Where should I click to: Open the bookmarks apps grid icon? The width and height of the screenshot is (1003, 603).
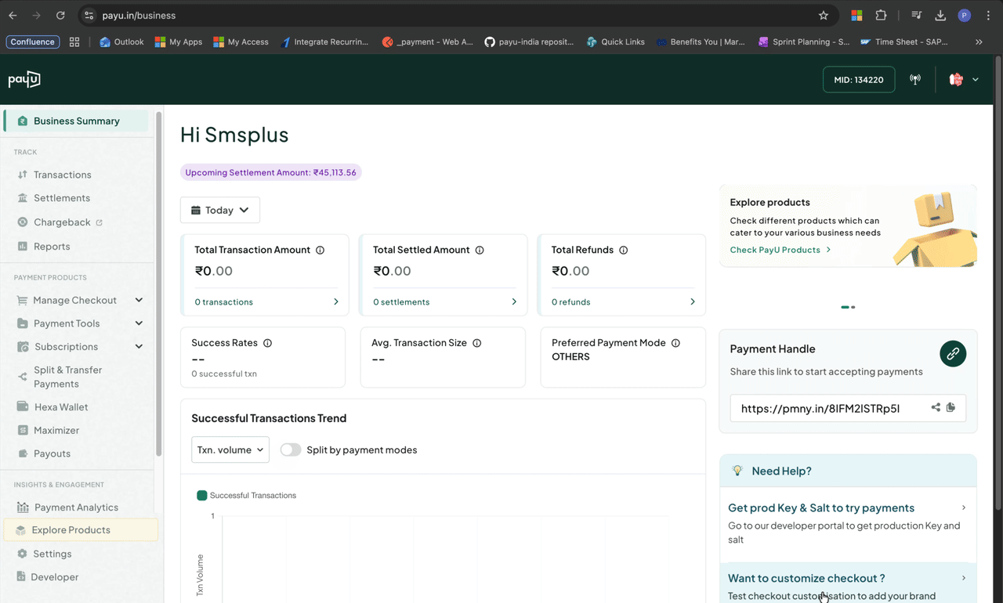click(x=74, y=42)
